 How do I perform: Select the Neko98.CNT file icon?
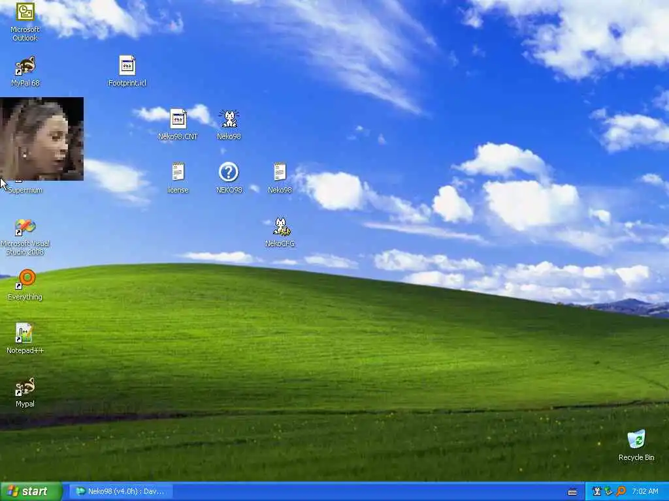pos(178,119)
